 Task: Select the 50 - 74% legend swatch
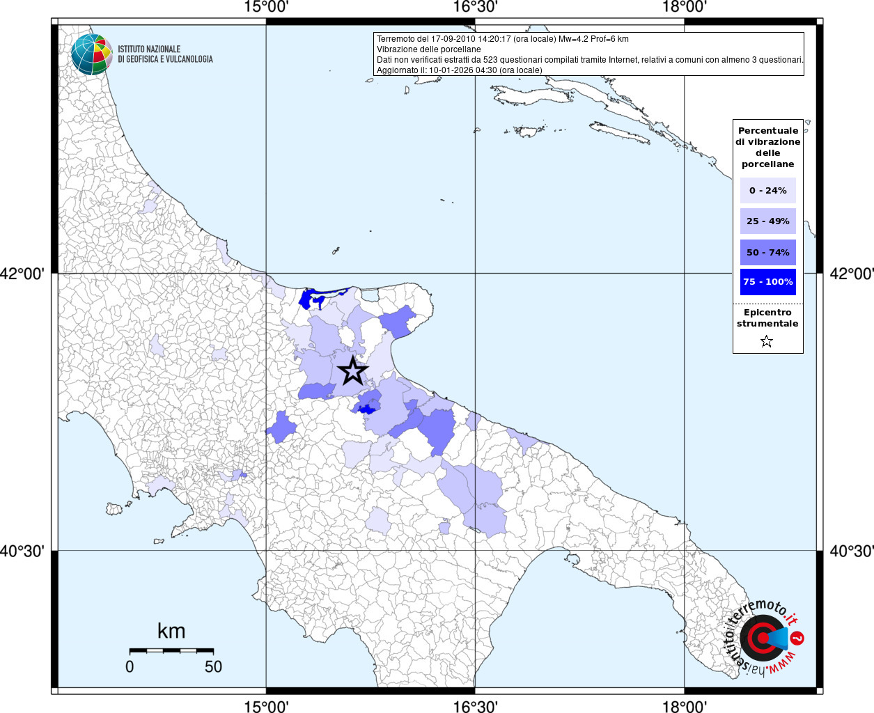tap(768, 252)
